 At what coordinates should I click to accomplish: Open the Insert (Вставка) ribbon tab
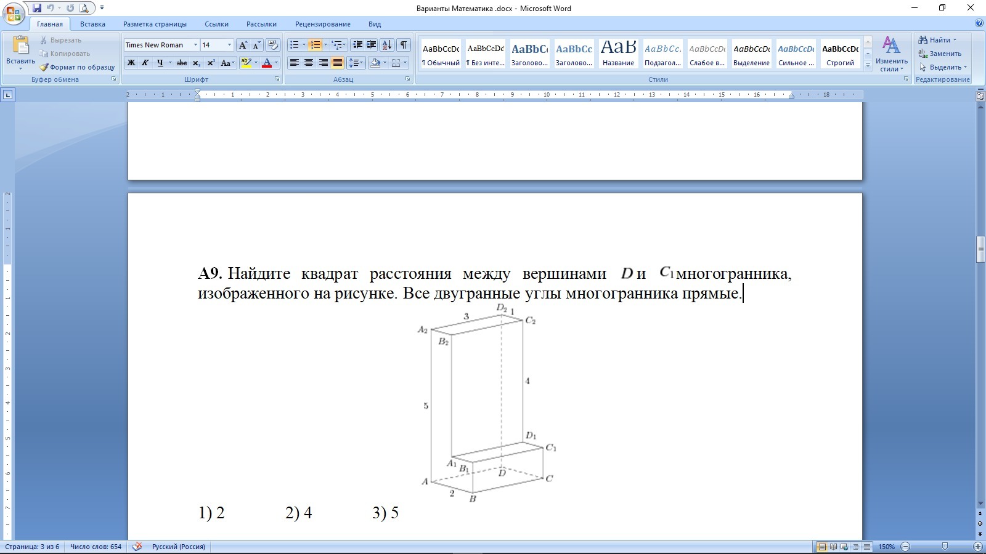click(x=92, y=24)
